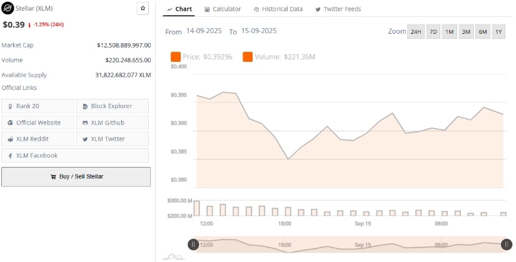Switch to the Chart tab
The height and width of the screenshot is (262, 516).
coord(179,9)
